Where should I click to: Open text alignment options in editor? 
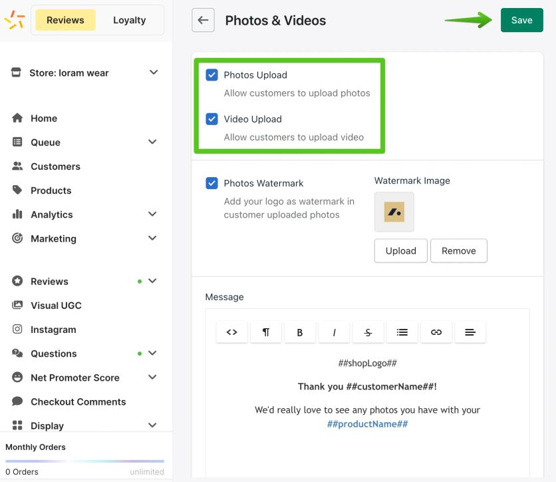click(x=470, y=332)
